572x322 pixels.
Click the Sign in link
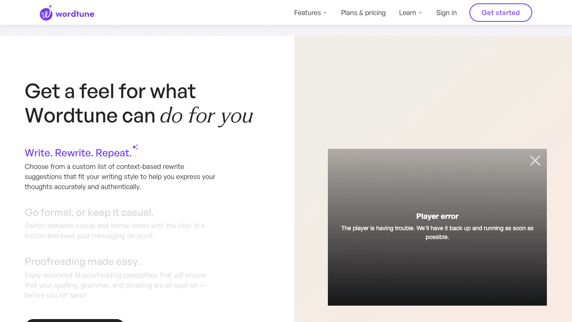(x=446, y=13)
